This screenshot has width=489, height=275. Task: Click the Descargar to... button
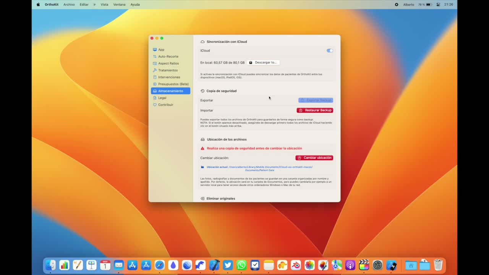(263, 62)
